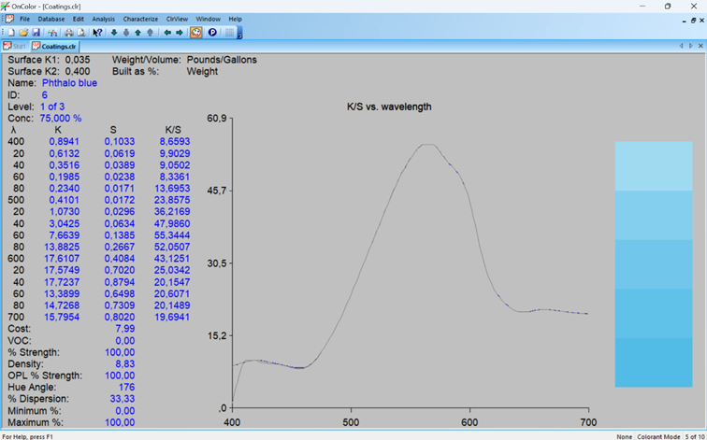707x440 pixels.
Task: Click the circled P toolbar icon
Action: 212,32
